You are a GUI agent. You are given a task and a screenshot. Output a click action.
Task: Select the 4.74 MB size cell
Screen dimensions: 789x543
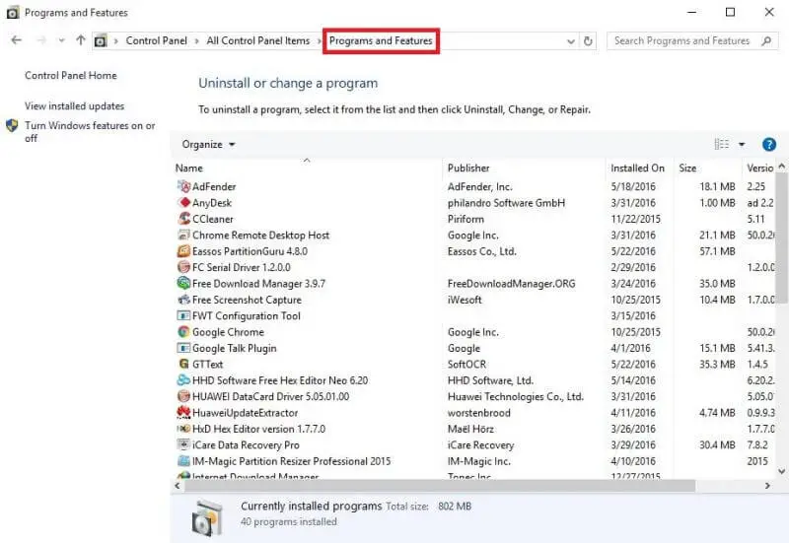tap(717, 413)
